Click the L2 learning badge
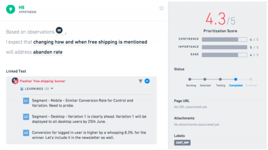Viewport: 268px width, 150px height. click(26, 117)
